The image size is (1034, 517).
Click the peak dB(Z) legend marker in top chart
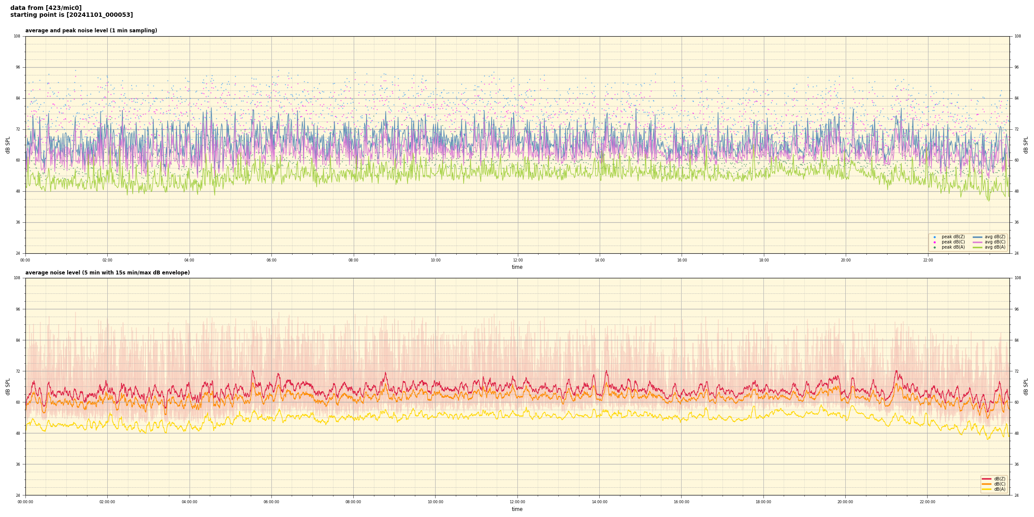pyautogui.click(x=934, y=237)
